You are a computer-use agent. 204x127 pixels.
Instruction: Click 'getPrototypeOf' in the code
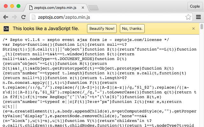click(69, 68)
